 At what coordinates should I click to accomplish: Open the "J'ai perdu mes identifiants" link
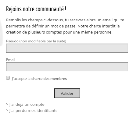[33, 110]
